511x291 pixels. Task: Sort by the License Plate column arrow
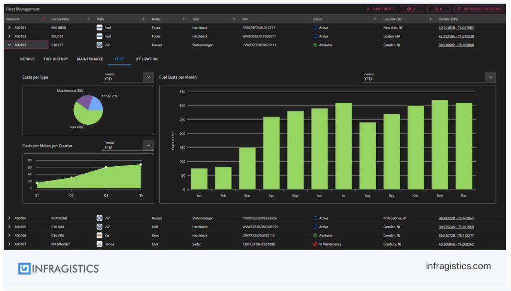click(89, 19)
